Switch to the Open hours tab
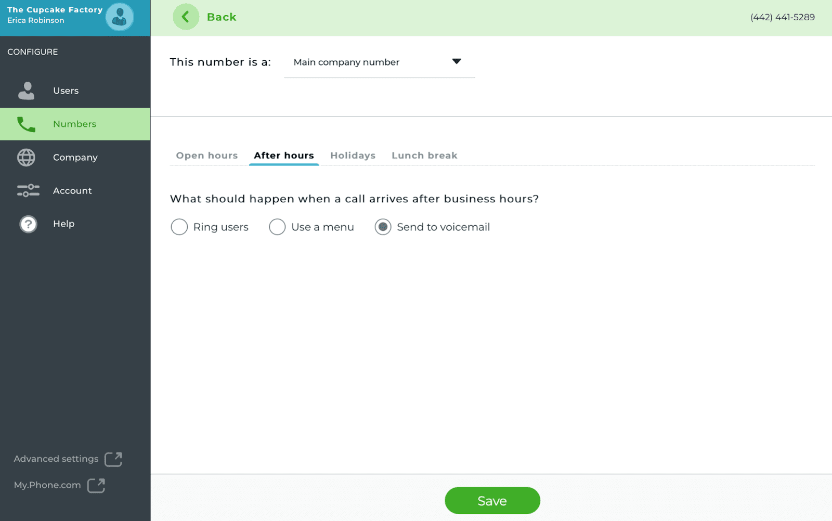The width and height of the screenshot is (832, 521). click(x=207, y=155)
